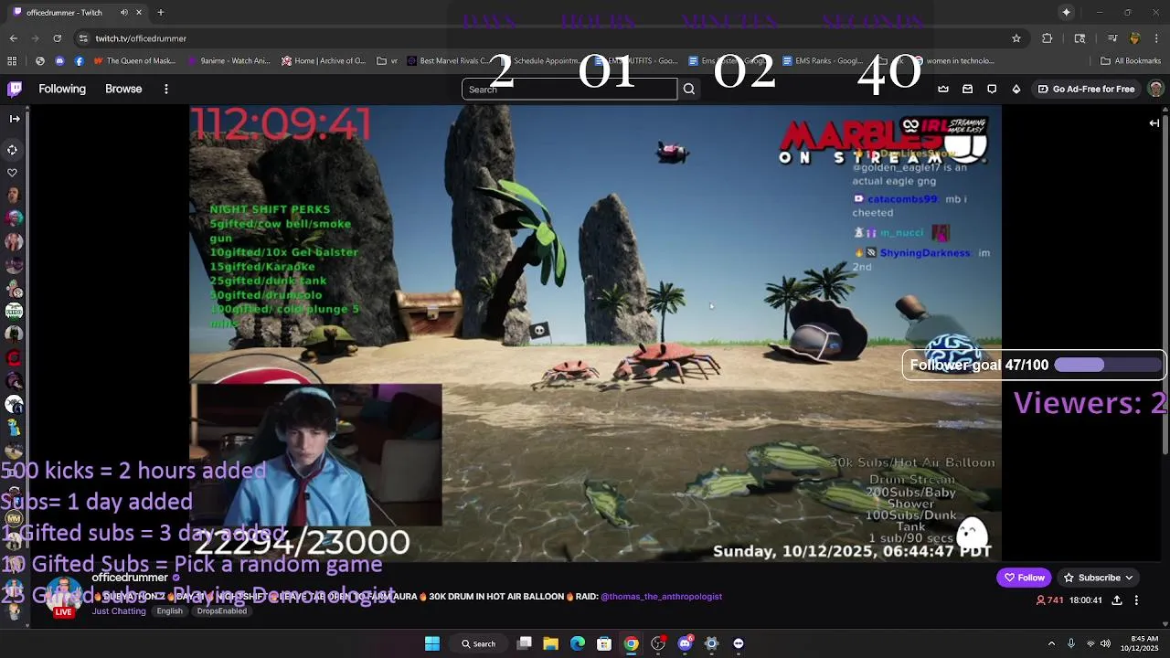Show hidden system tray icons
1170x658 pixels.
pyautogui.click(x=1051, y=643)
